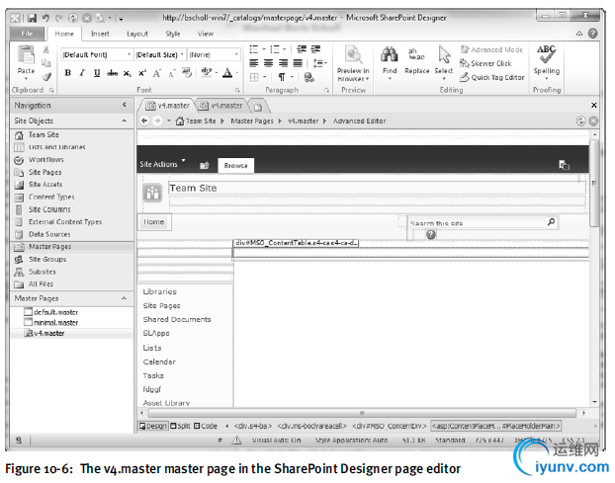The height and width of the screenshot is (483, 615).
Task: Click the search magnifier icon
Action: click(x=551, y=222)
